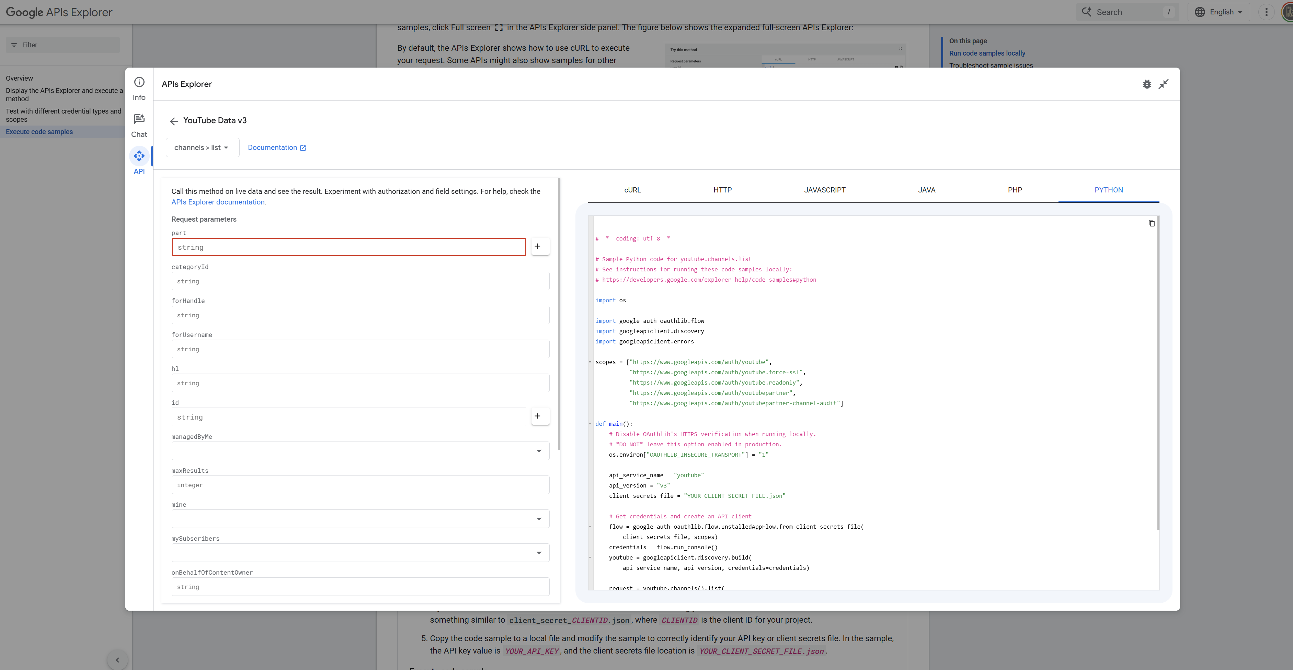Screen dimensions: 1293x670
Task: Copy the Python code sample
Action: click(1152, 223)
